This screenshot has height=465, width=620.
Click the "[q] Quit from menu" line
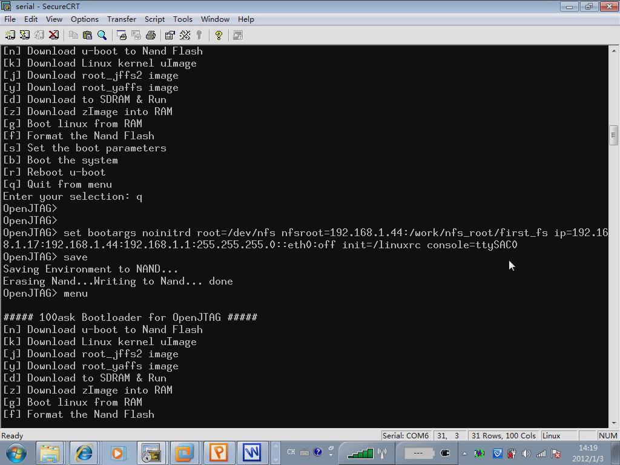coord(58,184)
